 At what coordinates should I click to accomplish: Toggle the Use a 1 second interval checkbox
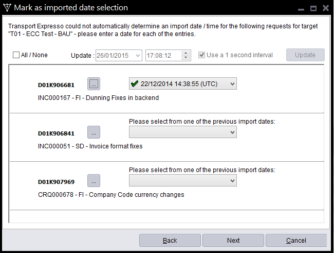(202, 55)
